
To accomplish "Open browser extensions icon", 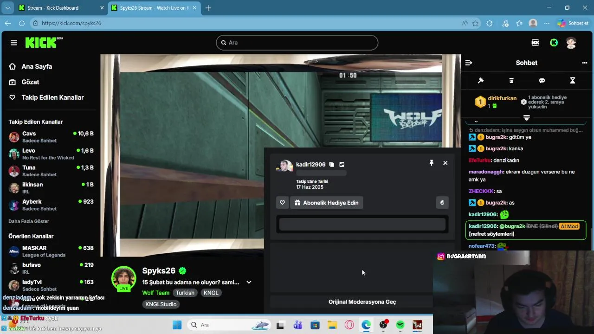I will tap(490, 23).
